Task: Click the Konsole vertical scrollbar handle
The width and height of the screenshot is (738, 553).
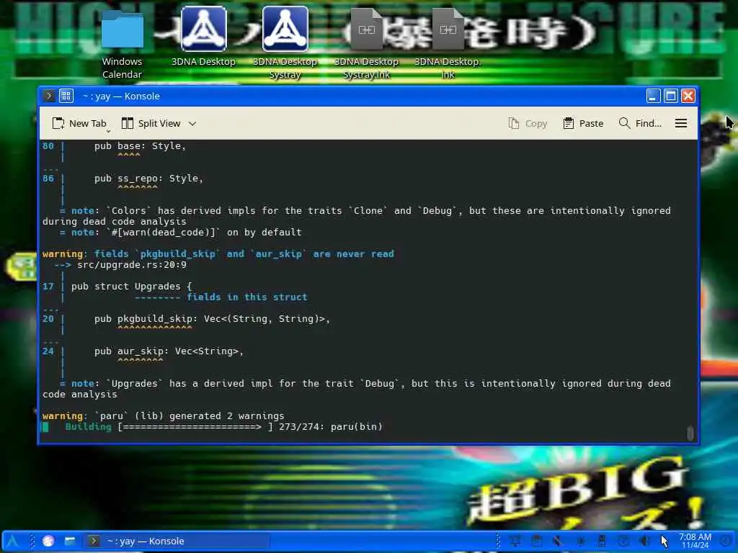Action: pos(690,433)
